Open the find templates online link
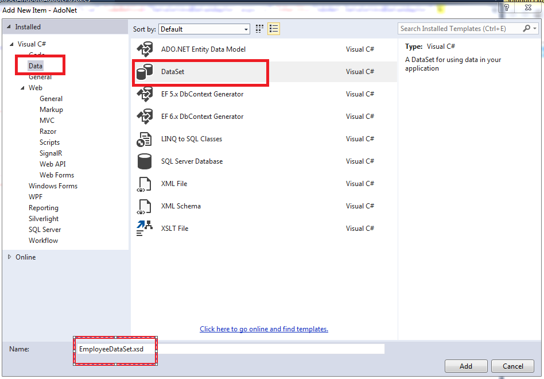 (x=264, y=329)
